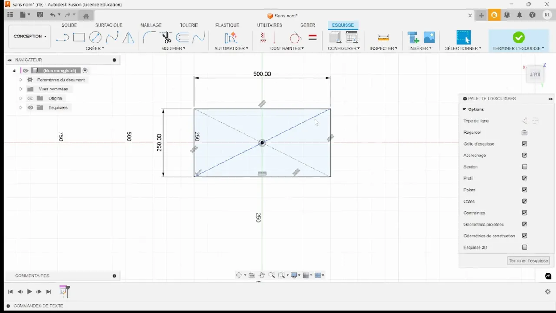Select the Circle sketch tool
The width and height of the screenshot is (556, 313).
click(95, 37)
